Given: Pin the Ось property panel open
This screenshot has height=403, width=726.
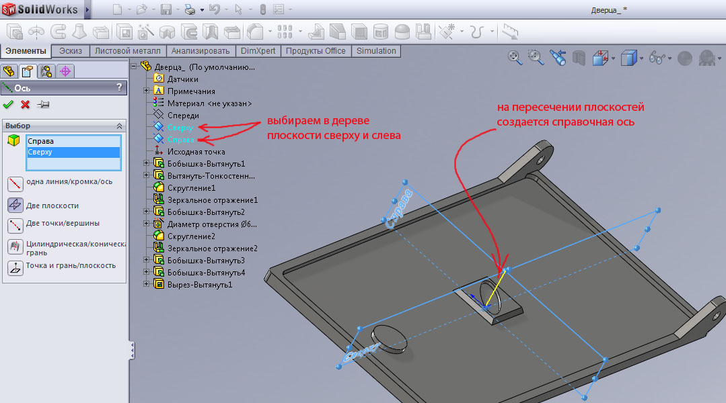Looking at the screenshot, I should [x=43, y=104].
